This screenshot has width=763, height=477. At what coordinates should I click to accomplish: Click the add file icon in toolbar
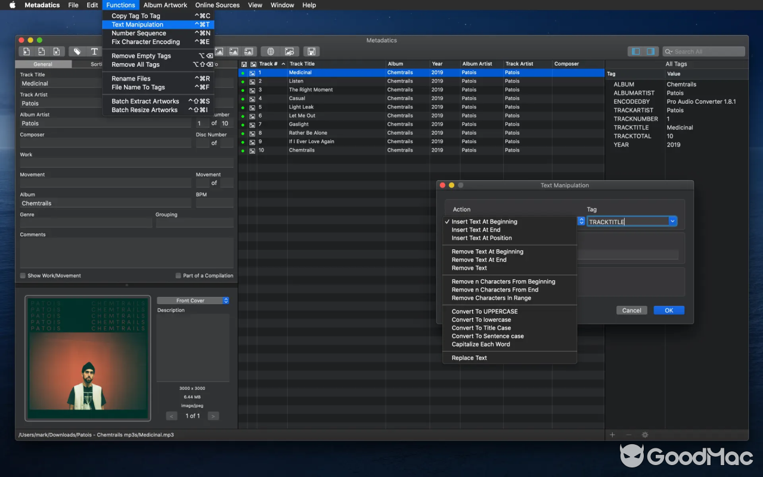[26, 51]
